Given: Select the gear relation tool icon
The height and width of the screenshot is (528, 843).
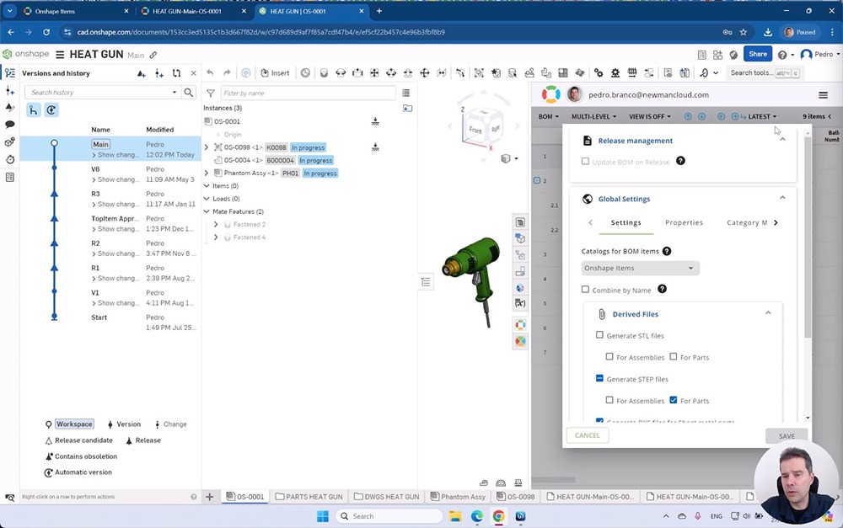Looking at the screenshot, I should click(599, 73).
